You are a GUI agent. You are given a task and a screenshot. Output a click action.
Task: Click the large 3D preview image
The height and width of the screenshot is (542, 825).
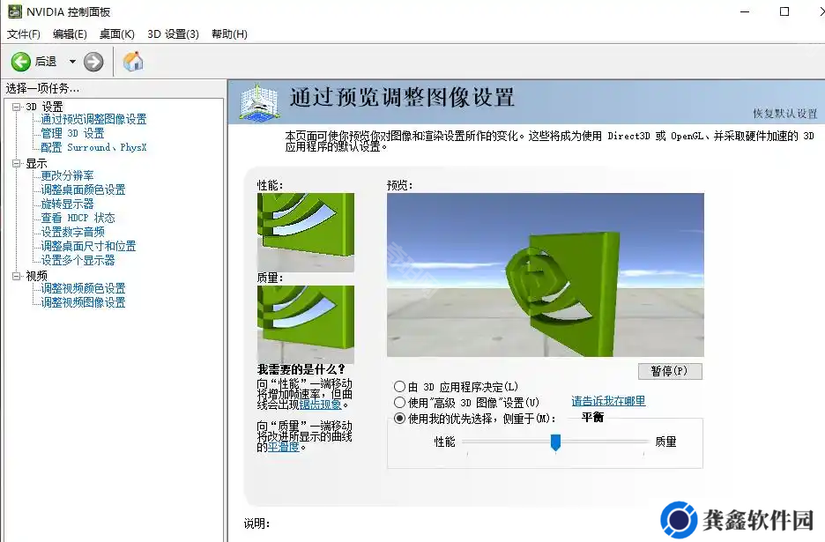click(545, 275)
